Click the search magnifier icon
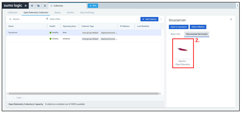This screenshot has height=113, width=243. (x=10, y=19)
